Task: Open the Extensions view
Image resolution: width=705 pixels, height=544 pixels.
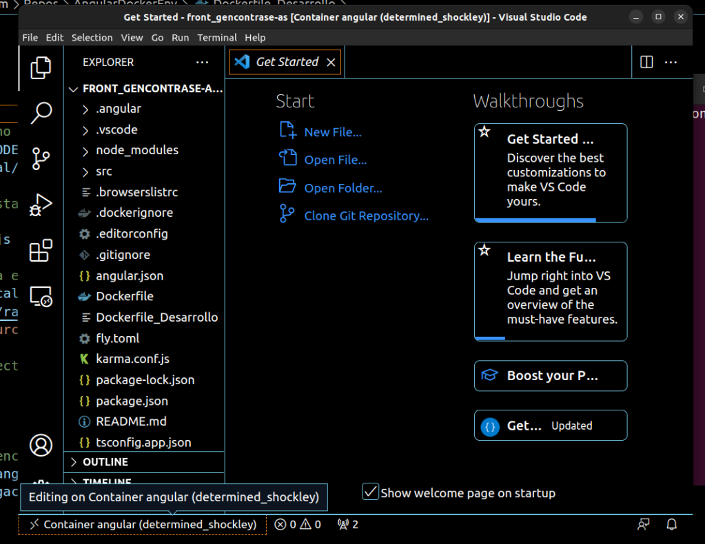Action: 41,250
